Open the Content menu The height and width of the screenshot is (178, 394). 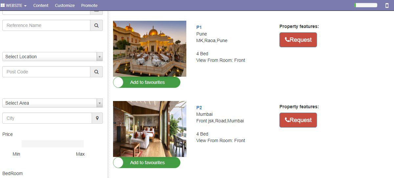tap(41, 5)
